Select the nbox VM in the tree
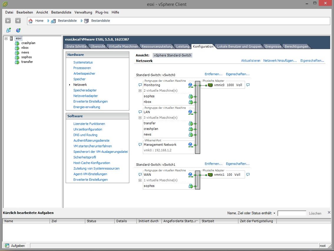Image resolution: width=334 pixels, height=251 pixels. 25,48
